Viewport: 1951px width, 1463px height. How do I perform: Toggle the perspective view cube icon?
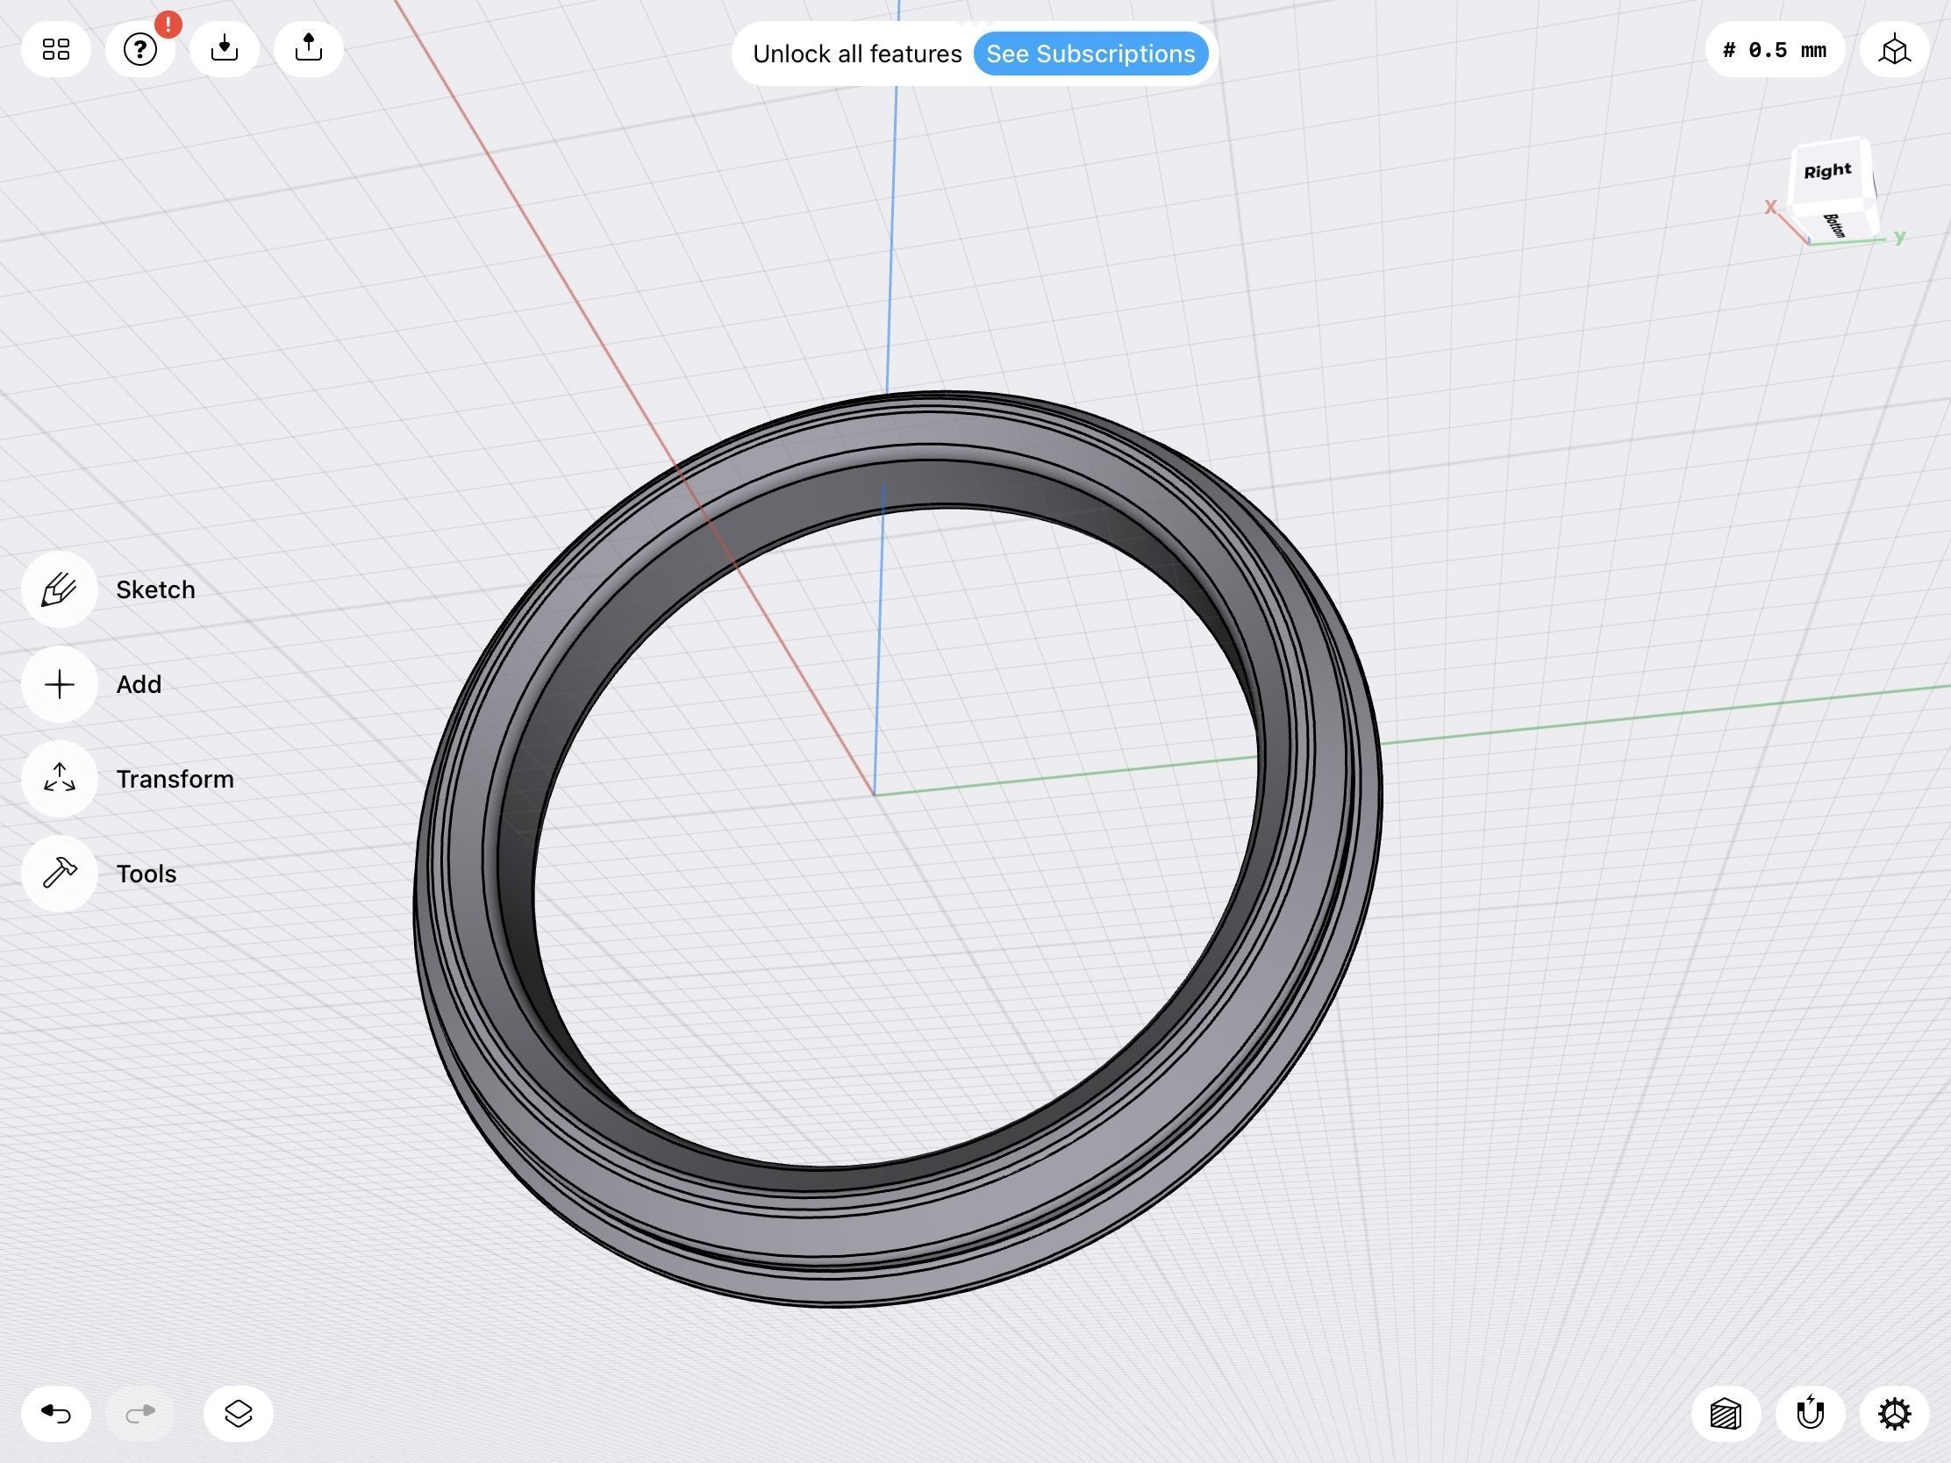(1895, 50)
